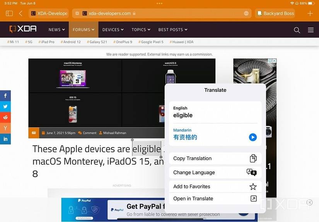
Task: Check the battery indicator
Action: click(311, 3)
